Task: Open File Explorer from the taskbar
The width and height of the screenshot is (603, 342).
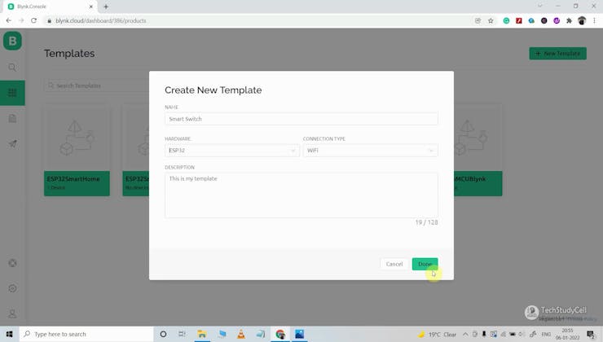Action: (202, 335)
